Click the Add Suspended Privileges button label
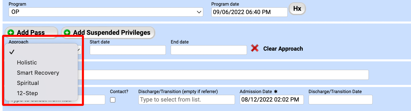Image resolution: width=411 pixels, height=111 pixels. click(112, 32)
